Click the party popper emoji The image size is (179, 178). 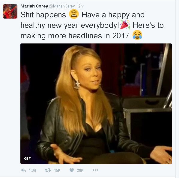[x=125, y=25]
